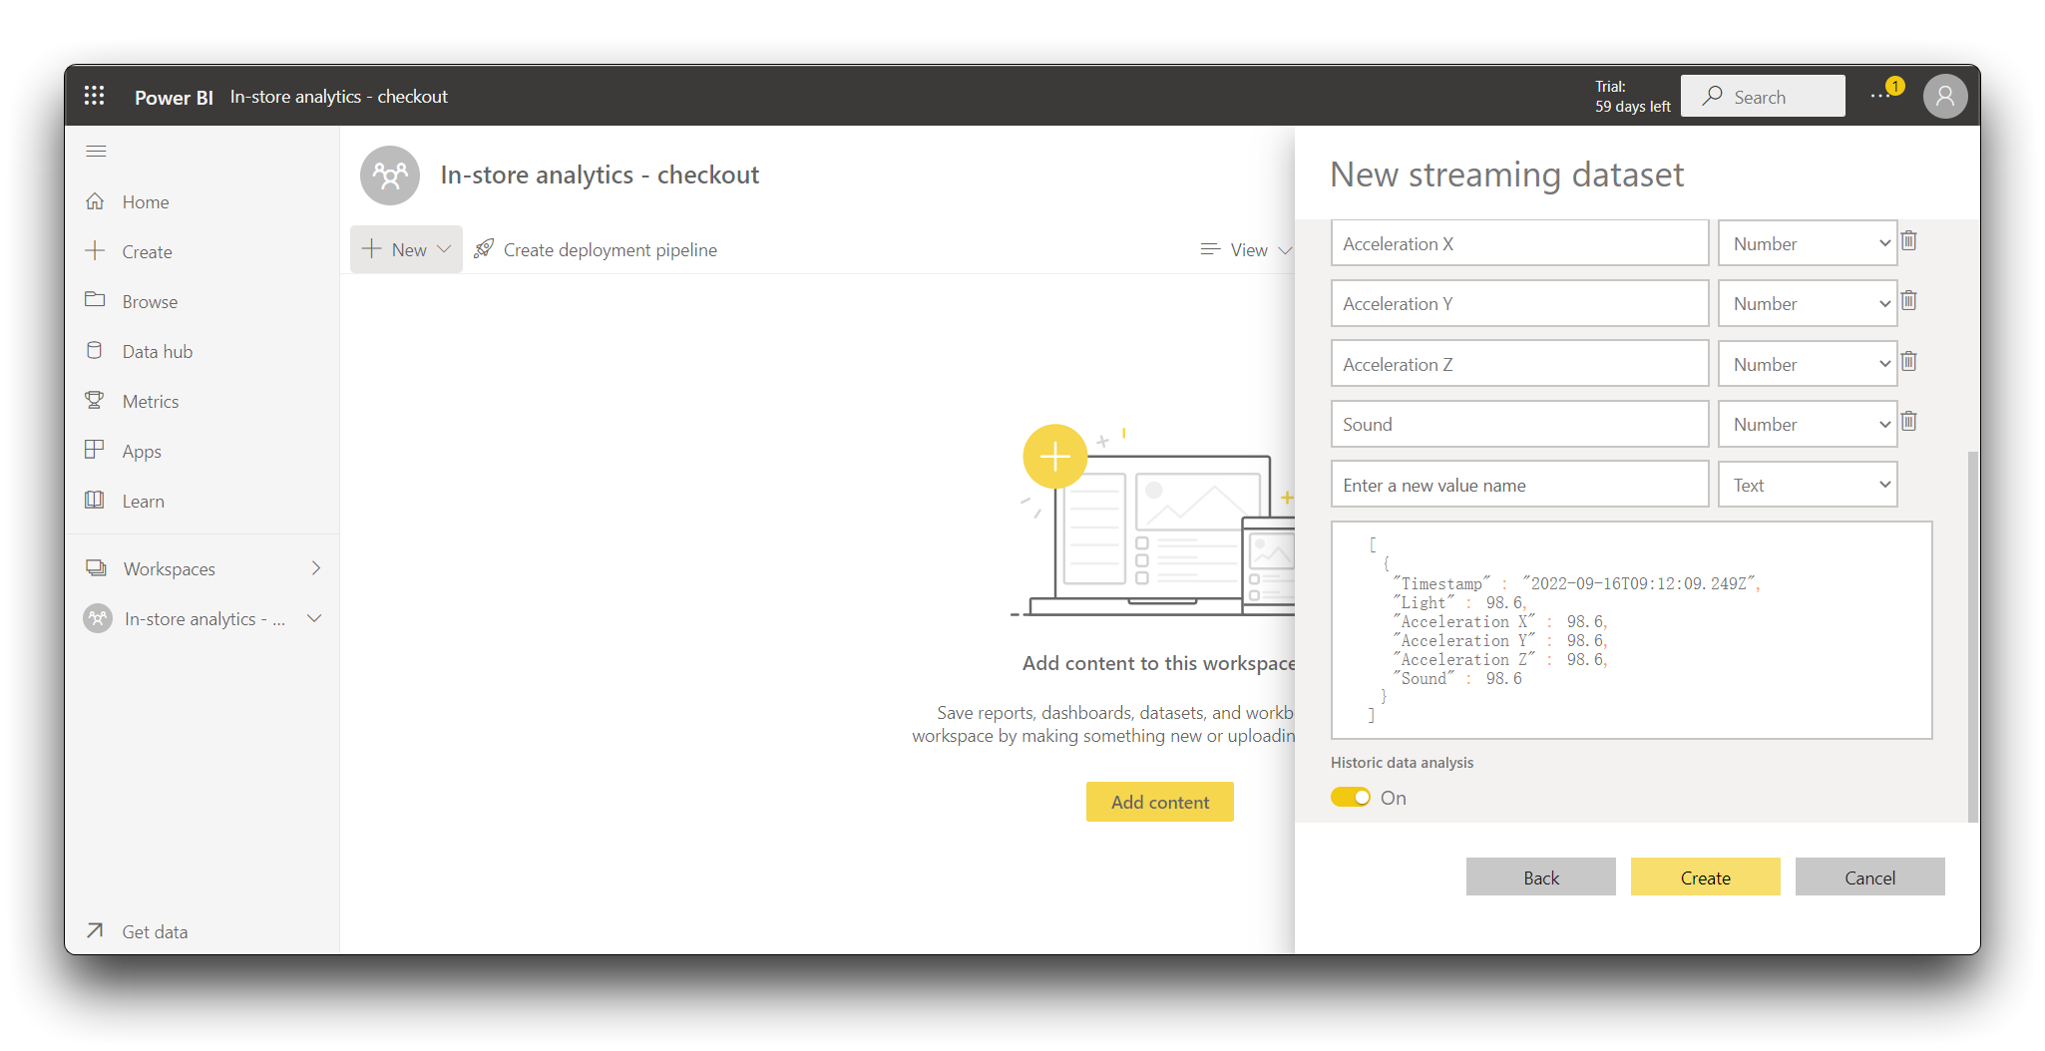Open the View options dropdown
Image resolution: width=2045 pixels, height=1051 pixels.
(1246, 249)
